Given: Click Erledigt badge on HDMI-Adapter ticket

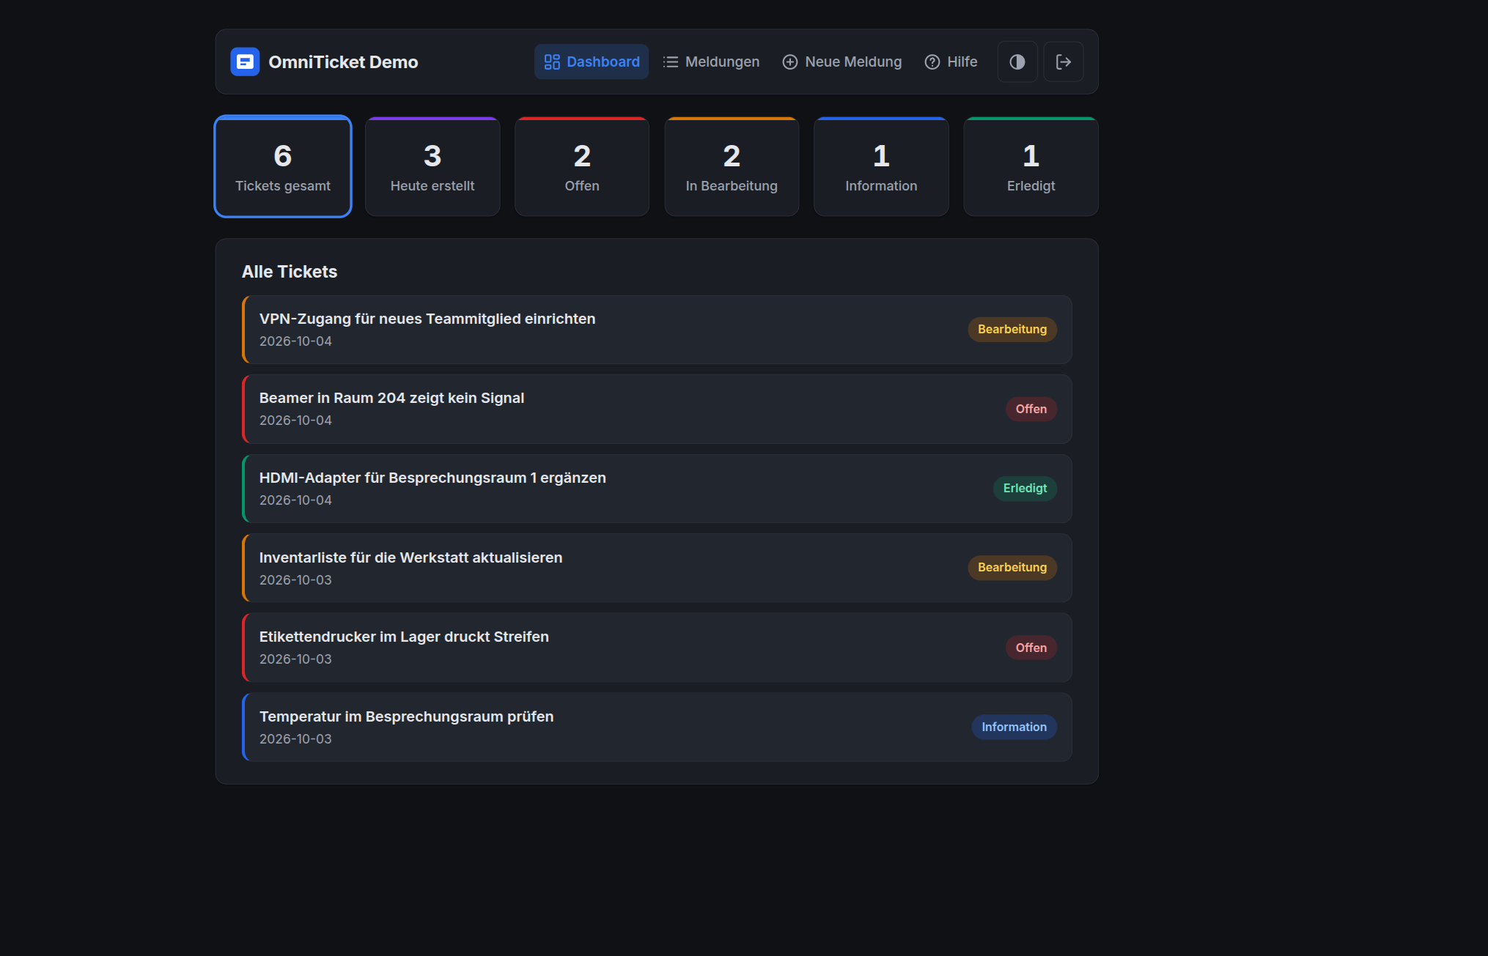Looking at the screenshot, I should point(1025,489).
